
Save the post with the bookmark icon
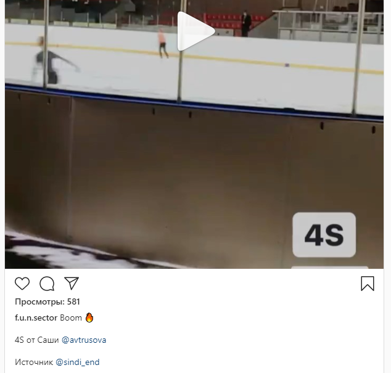click(x=368, y=284)
